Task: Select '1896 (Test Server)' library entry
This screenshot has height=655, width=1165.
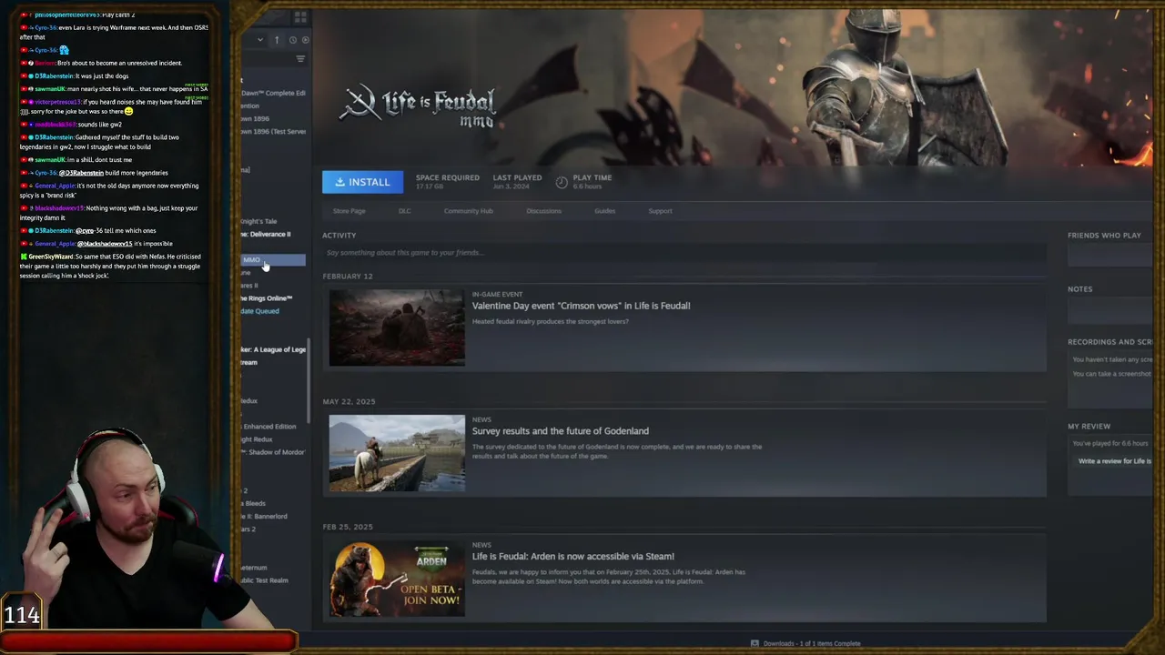Action: 273,131
